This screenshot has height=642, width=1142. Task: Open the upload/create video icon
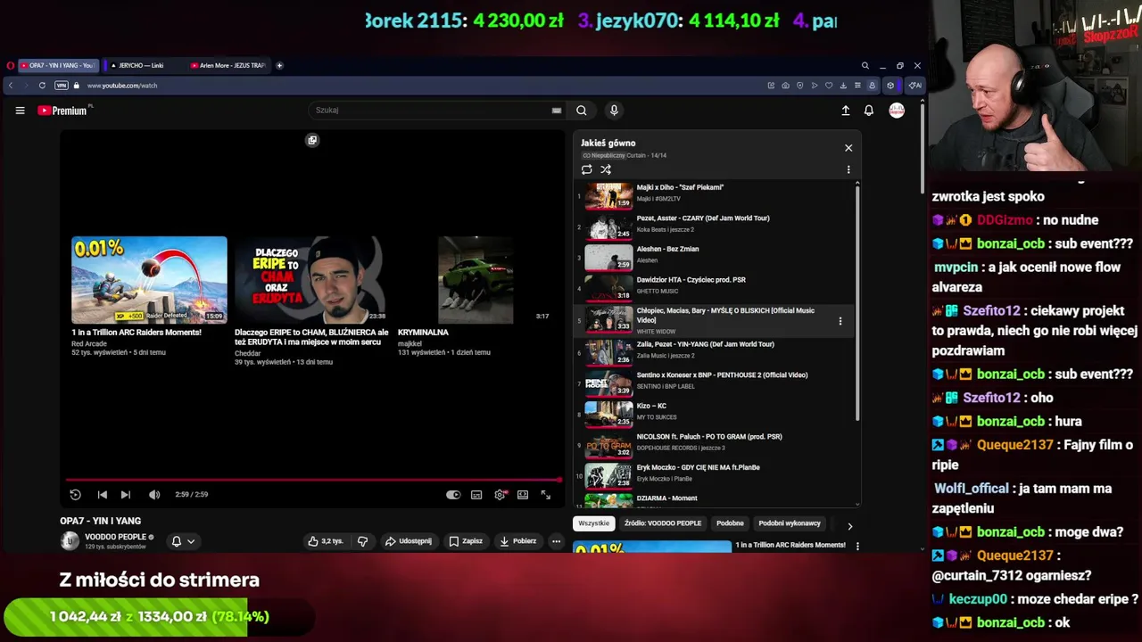pyautogui.click(x=846, y=111)
